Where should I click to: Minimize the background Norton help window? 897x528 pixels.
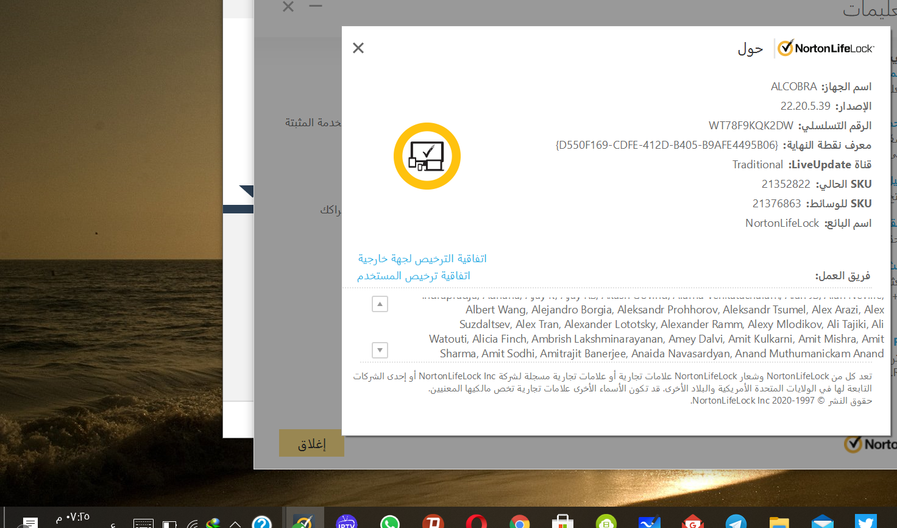click(315, 6)
